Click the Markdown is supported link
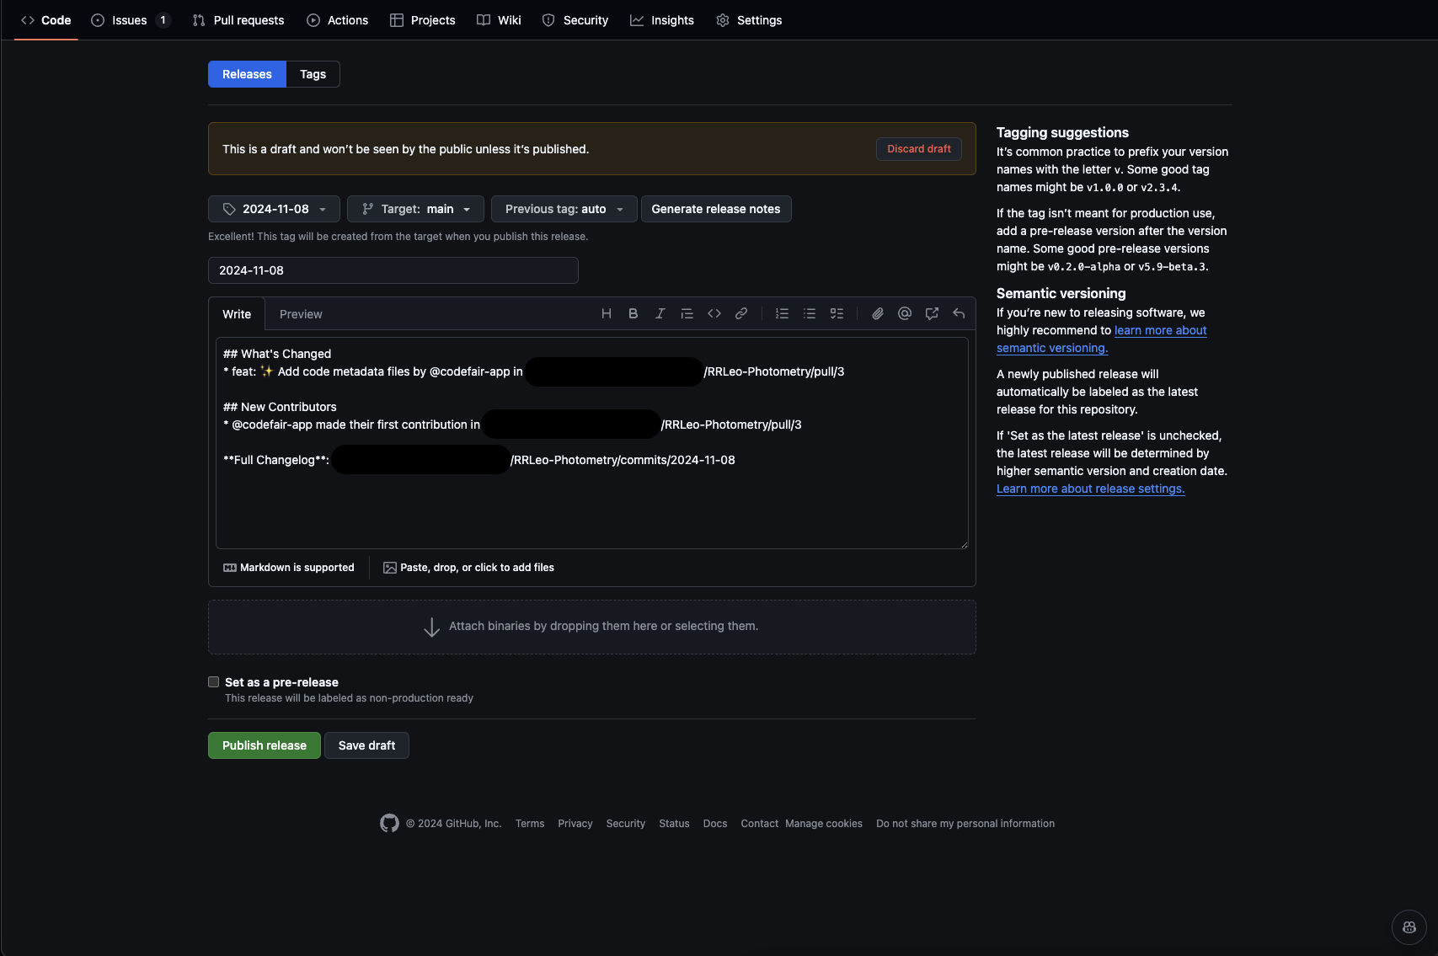This screenshot has width=1438, height=956. (x=289, y=568)
